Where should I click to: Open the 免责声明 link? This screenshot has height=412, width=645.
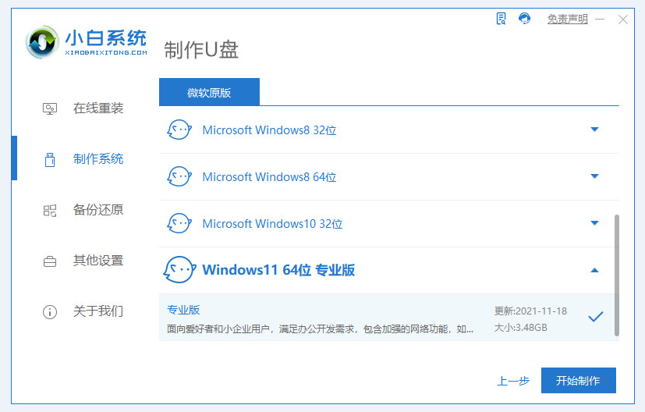tap(567, 20)
